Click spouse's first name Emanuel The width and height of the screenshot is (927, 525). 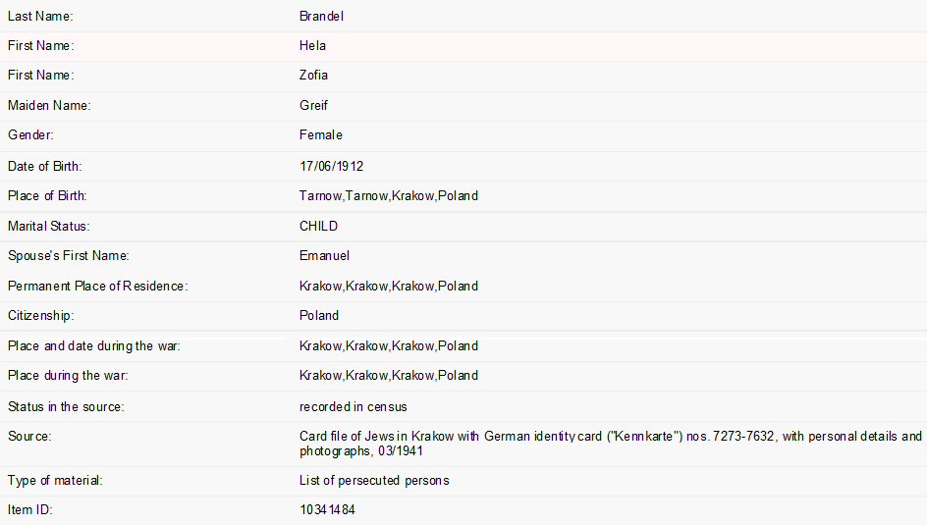324,255
